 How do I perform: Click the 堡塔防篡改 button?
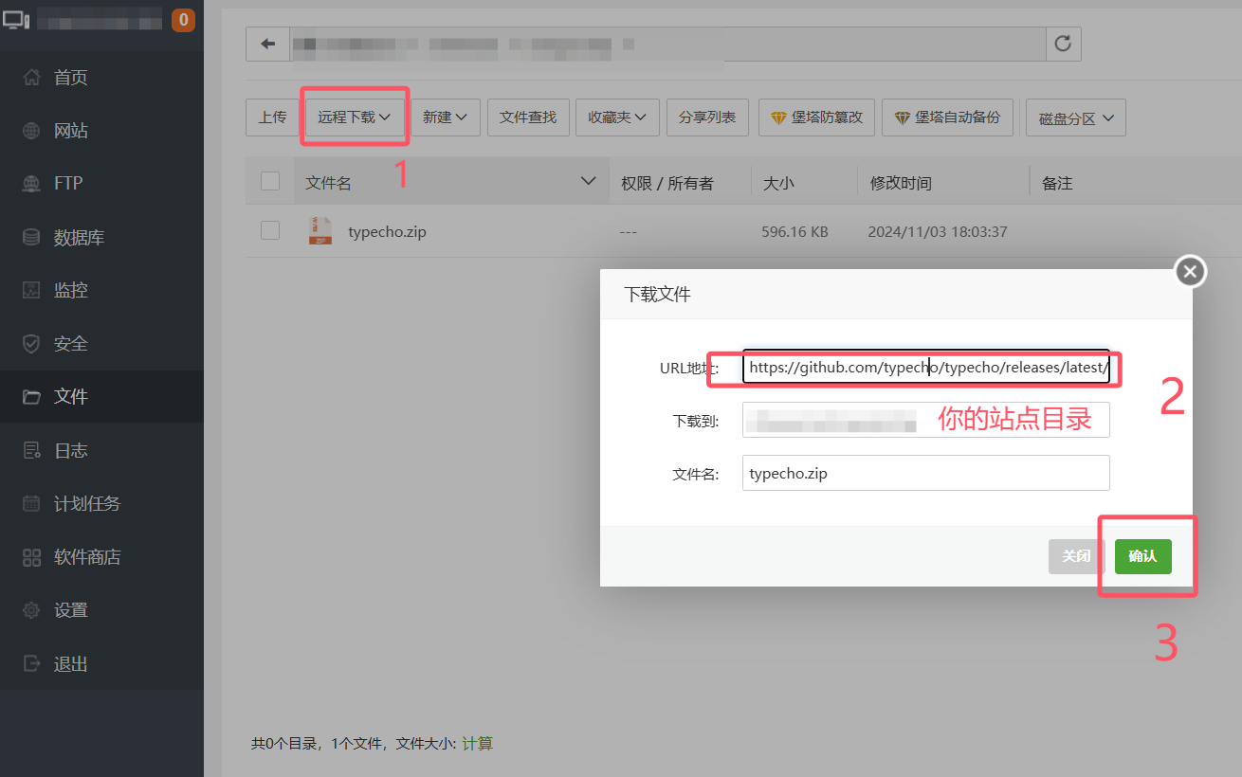(x=816, y=117)
